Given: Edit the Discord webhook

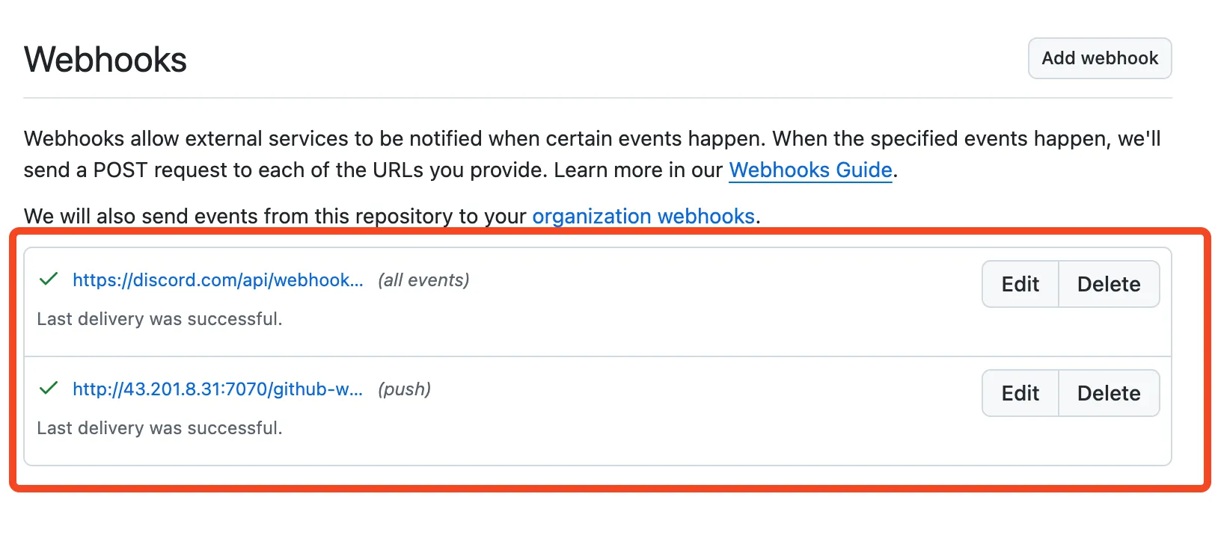Looking at the screenshot, I should 1020,284.
